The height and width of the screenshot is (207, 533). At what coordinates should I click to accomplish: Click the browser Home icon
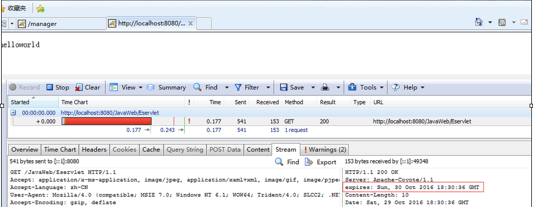click(x=479, y=23)
